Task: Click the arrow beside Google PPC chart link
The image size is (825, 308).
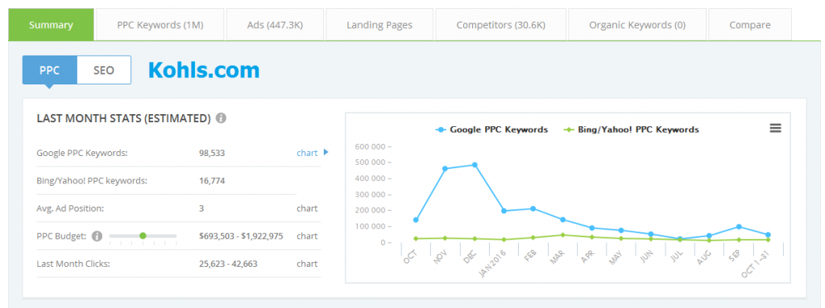Action: point(325,153)
